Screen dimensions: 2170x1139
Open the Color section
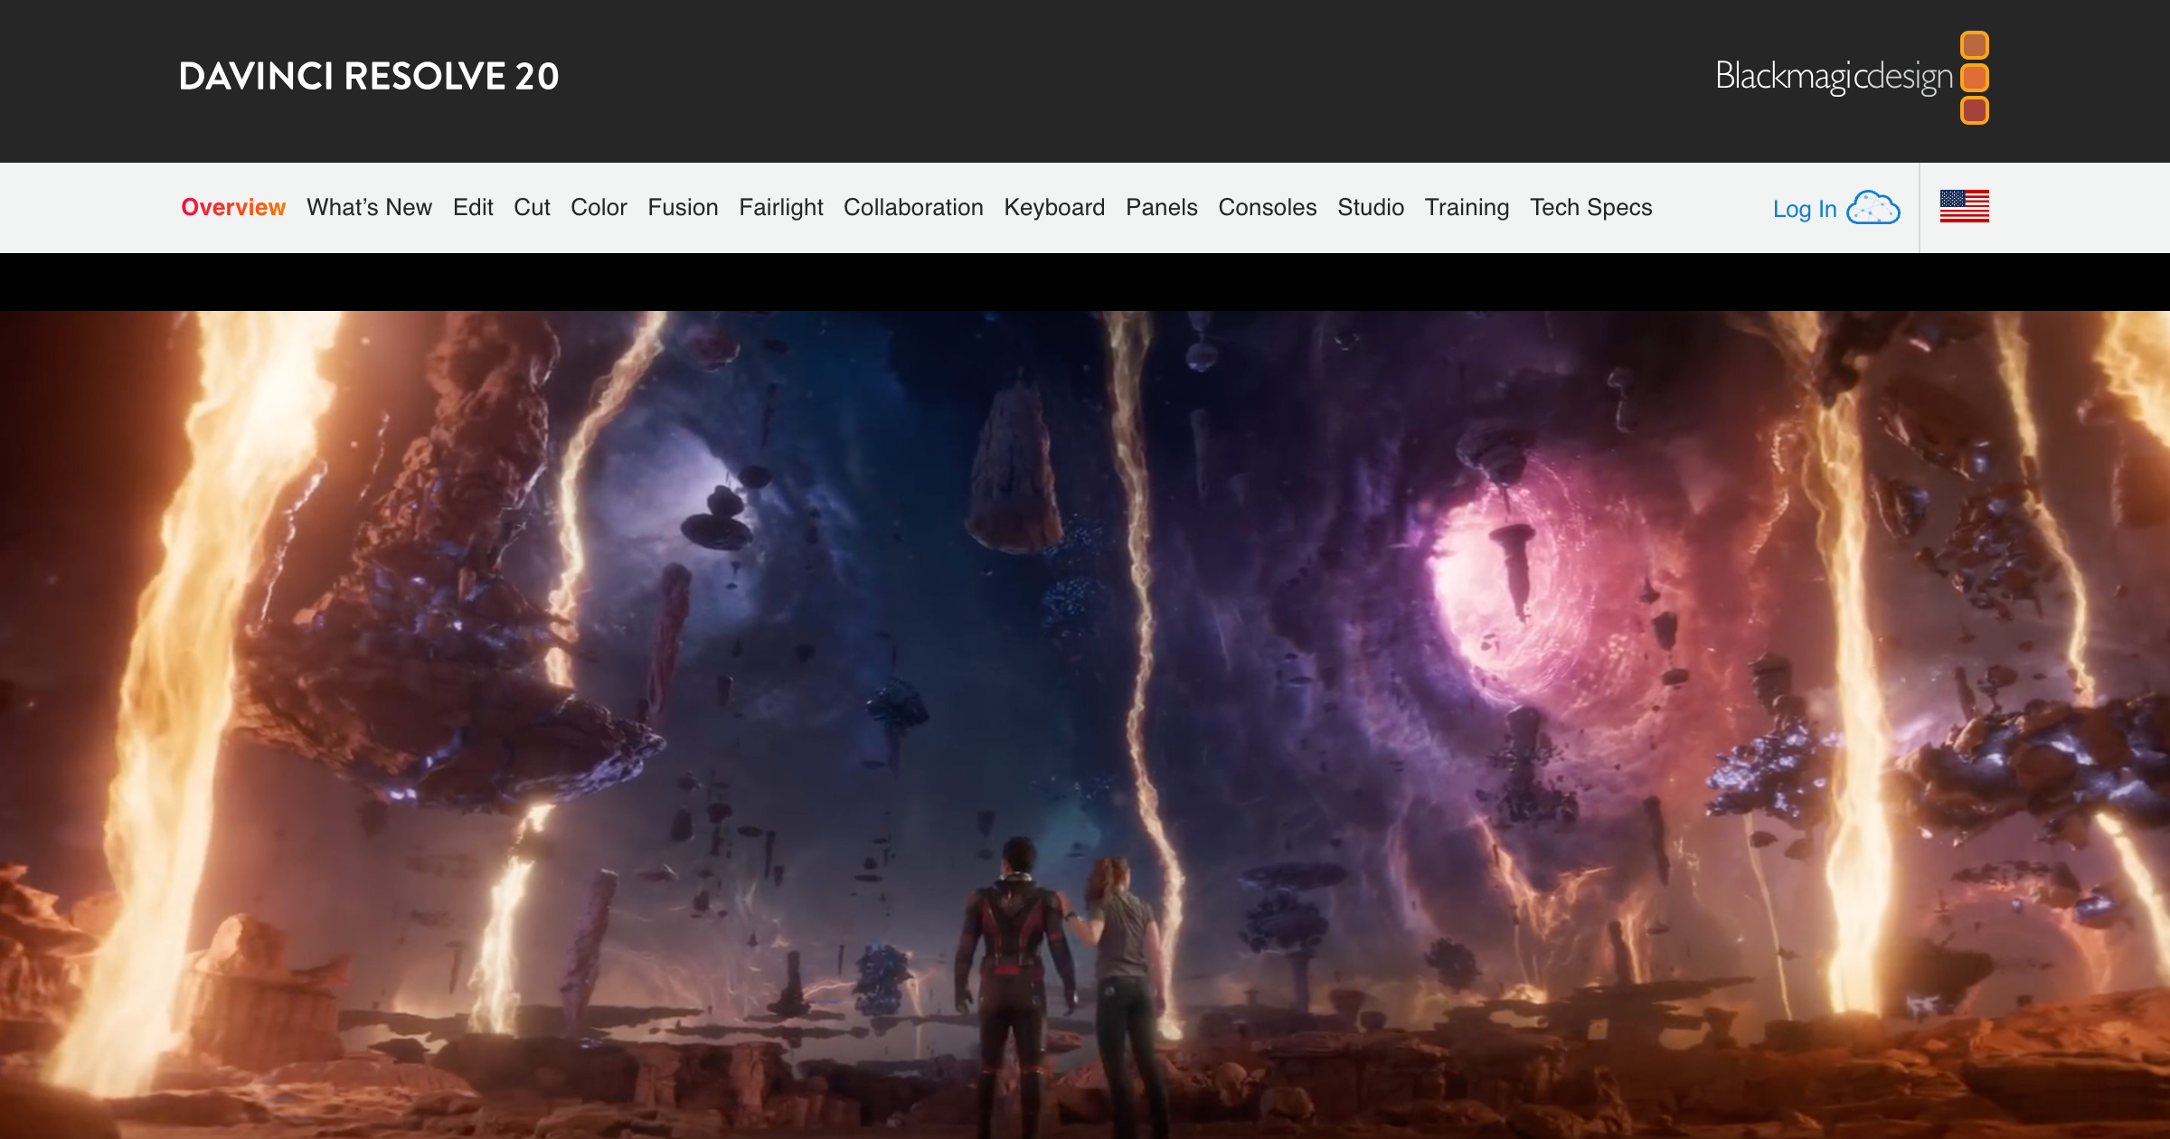[599, 207]
